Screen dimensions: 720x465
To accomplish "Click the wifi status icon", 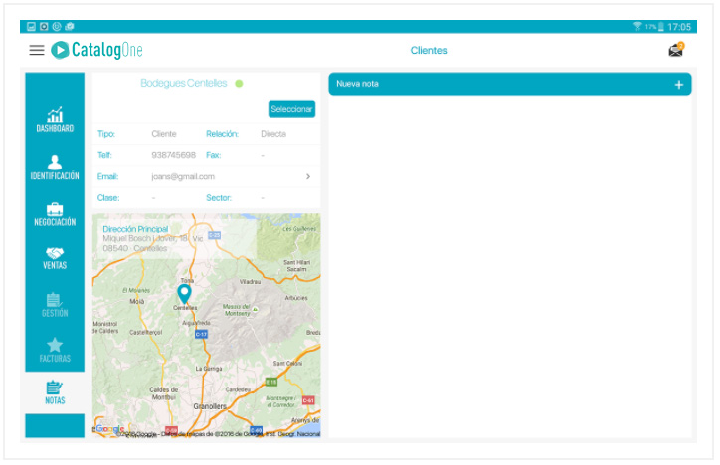I will (x=637, y=26).
